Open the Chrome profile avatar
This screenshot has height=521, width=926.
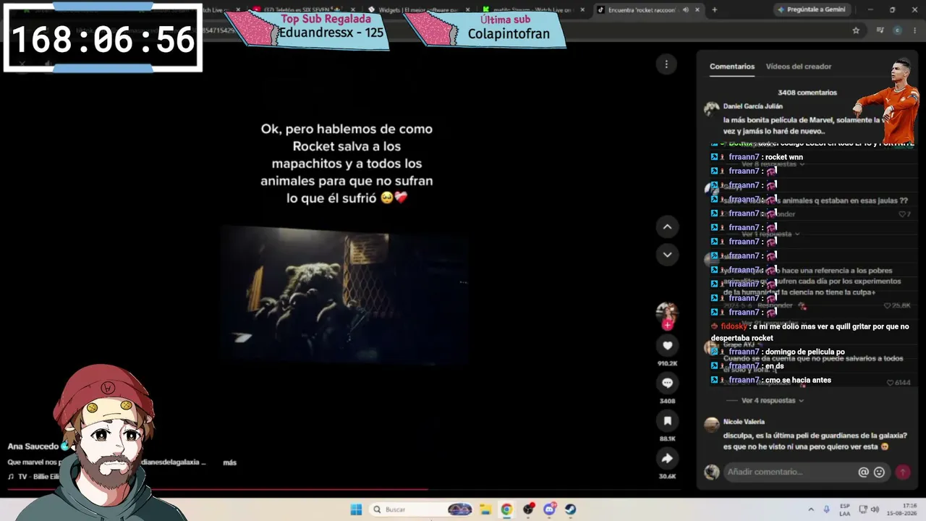tap(898, 30)
